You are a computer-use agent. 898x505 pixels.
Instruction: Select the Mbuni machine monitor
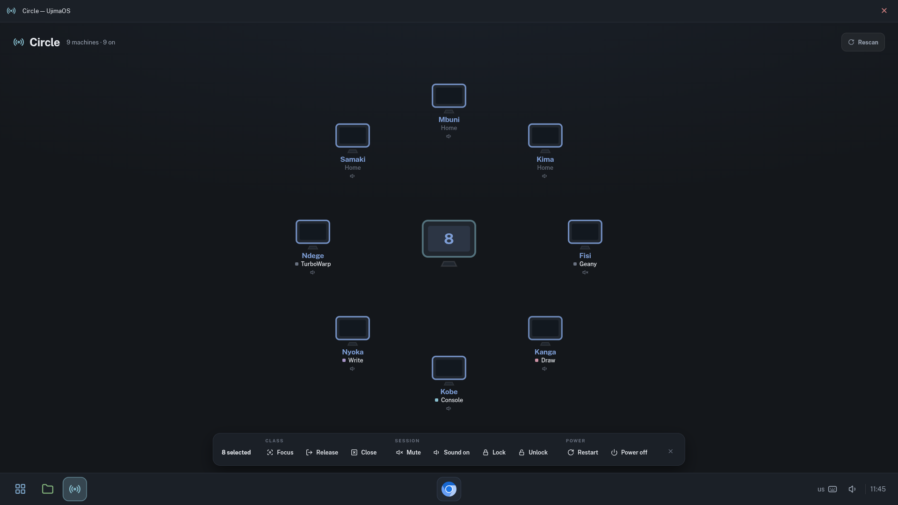coord(449,96)
